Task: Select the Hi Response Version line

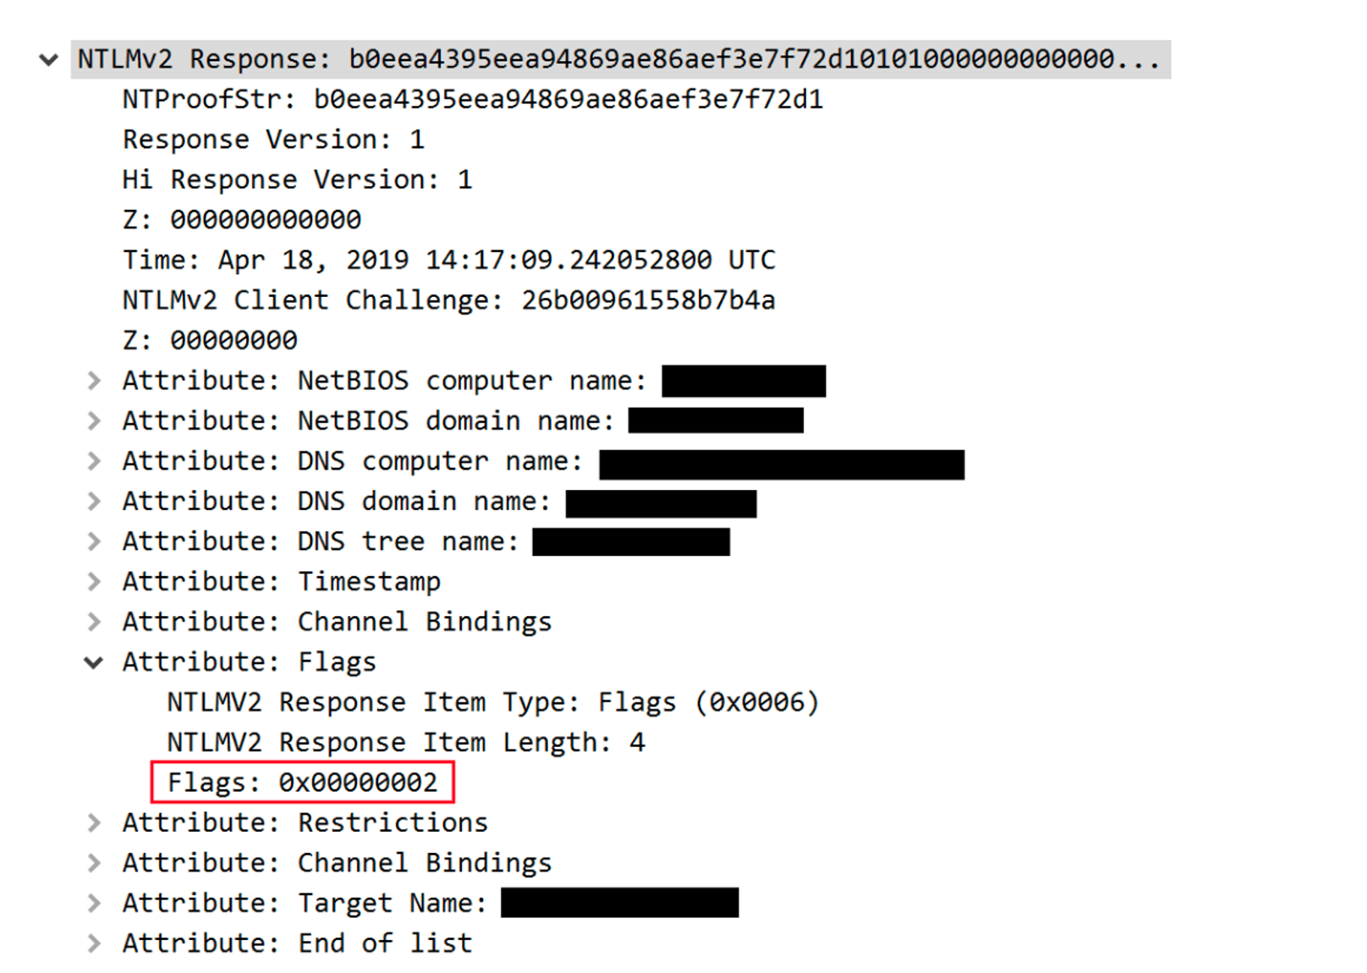Action: [x=298, y=180]
